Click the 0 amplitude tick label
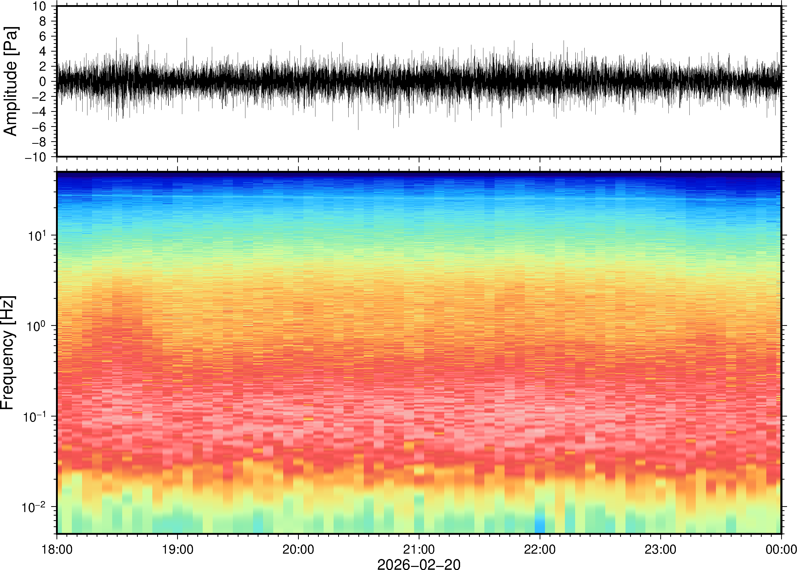 coord(43,82)
